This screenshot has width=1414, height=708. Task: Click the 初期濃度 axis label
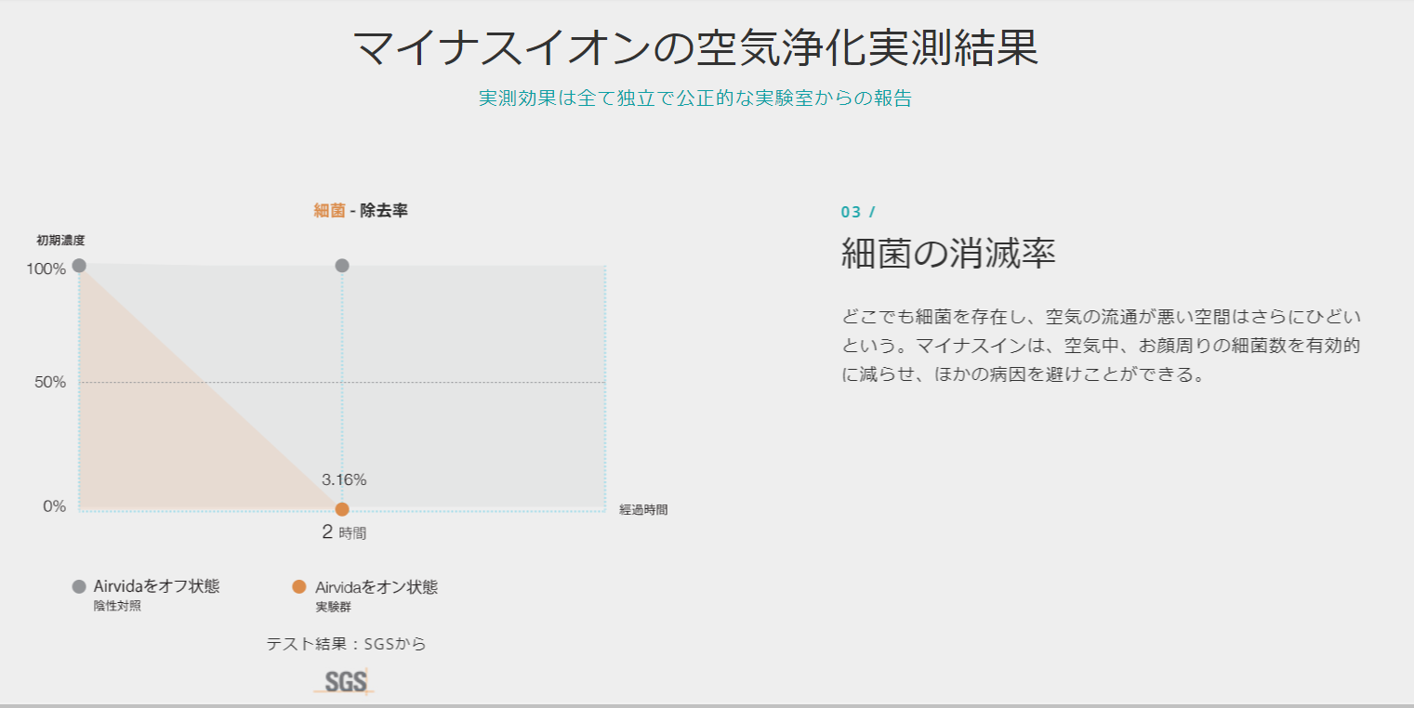coord(60,241)
